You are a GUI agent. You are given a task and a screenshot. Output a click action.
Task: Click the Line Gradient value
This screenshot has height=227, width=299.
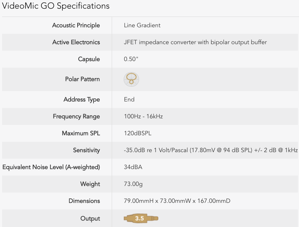142,26
